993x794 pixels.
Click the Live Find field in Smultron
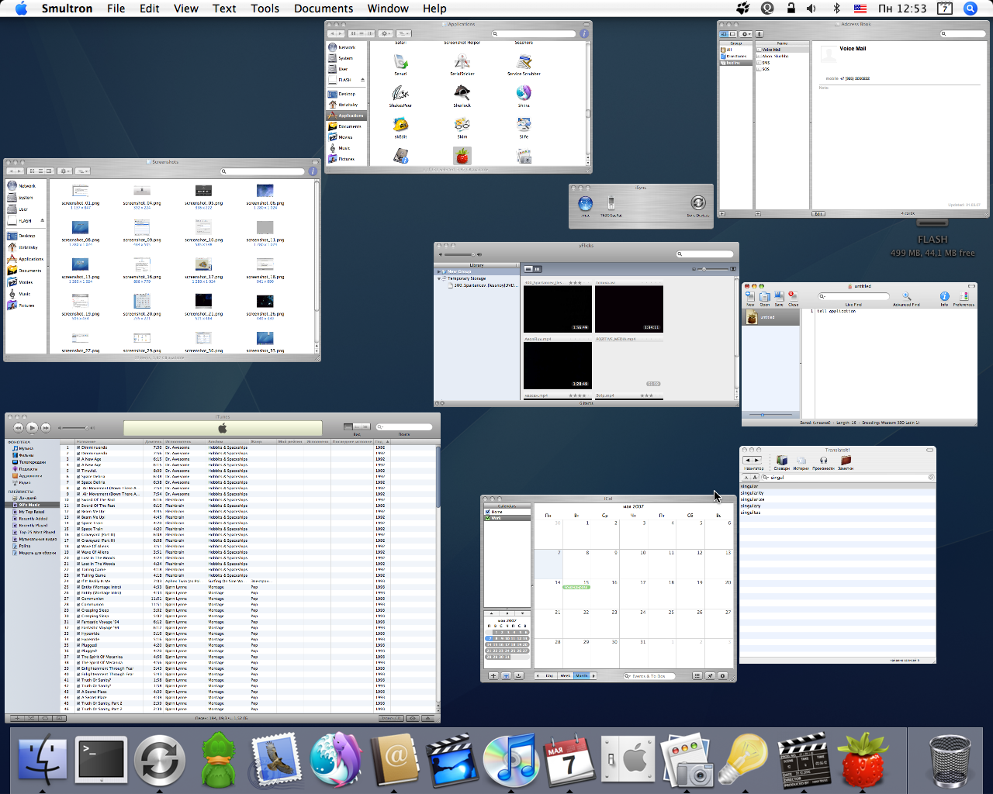coord(853,296)
